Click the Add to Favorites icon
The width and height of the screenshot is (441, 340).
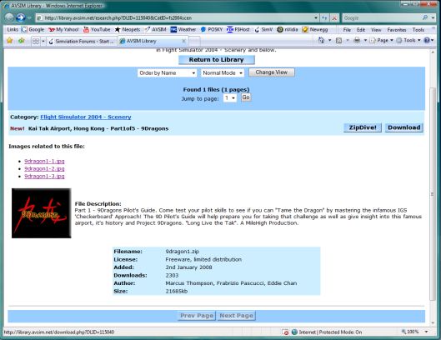coord(22,41)
